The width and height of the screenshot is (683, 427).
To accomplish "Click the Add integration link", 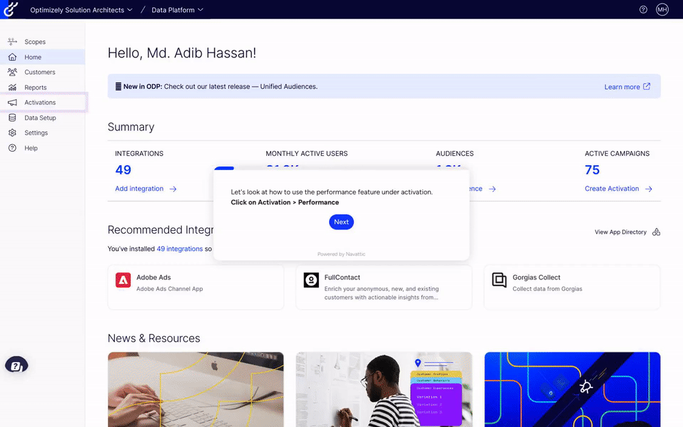I will pos(145,189).
